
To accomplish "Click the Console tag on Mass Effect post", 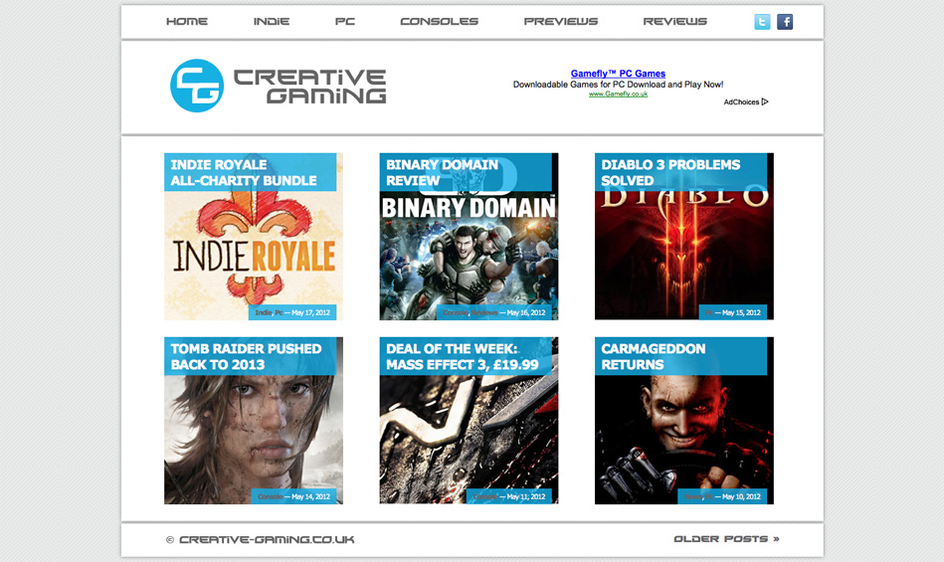I will point(485,496).
